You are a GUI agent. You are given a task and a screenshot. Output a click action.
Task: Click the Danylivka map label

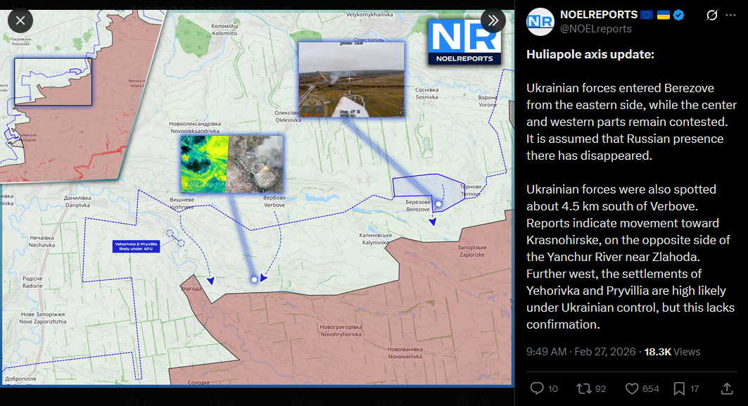[77, 201]
